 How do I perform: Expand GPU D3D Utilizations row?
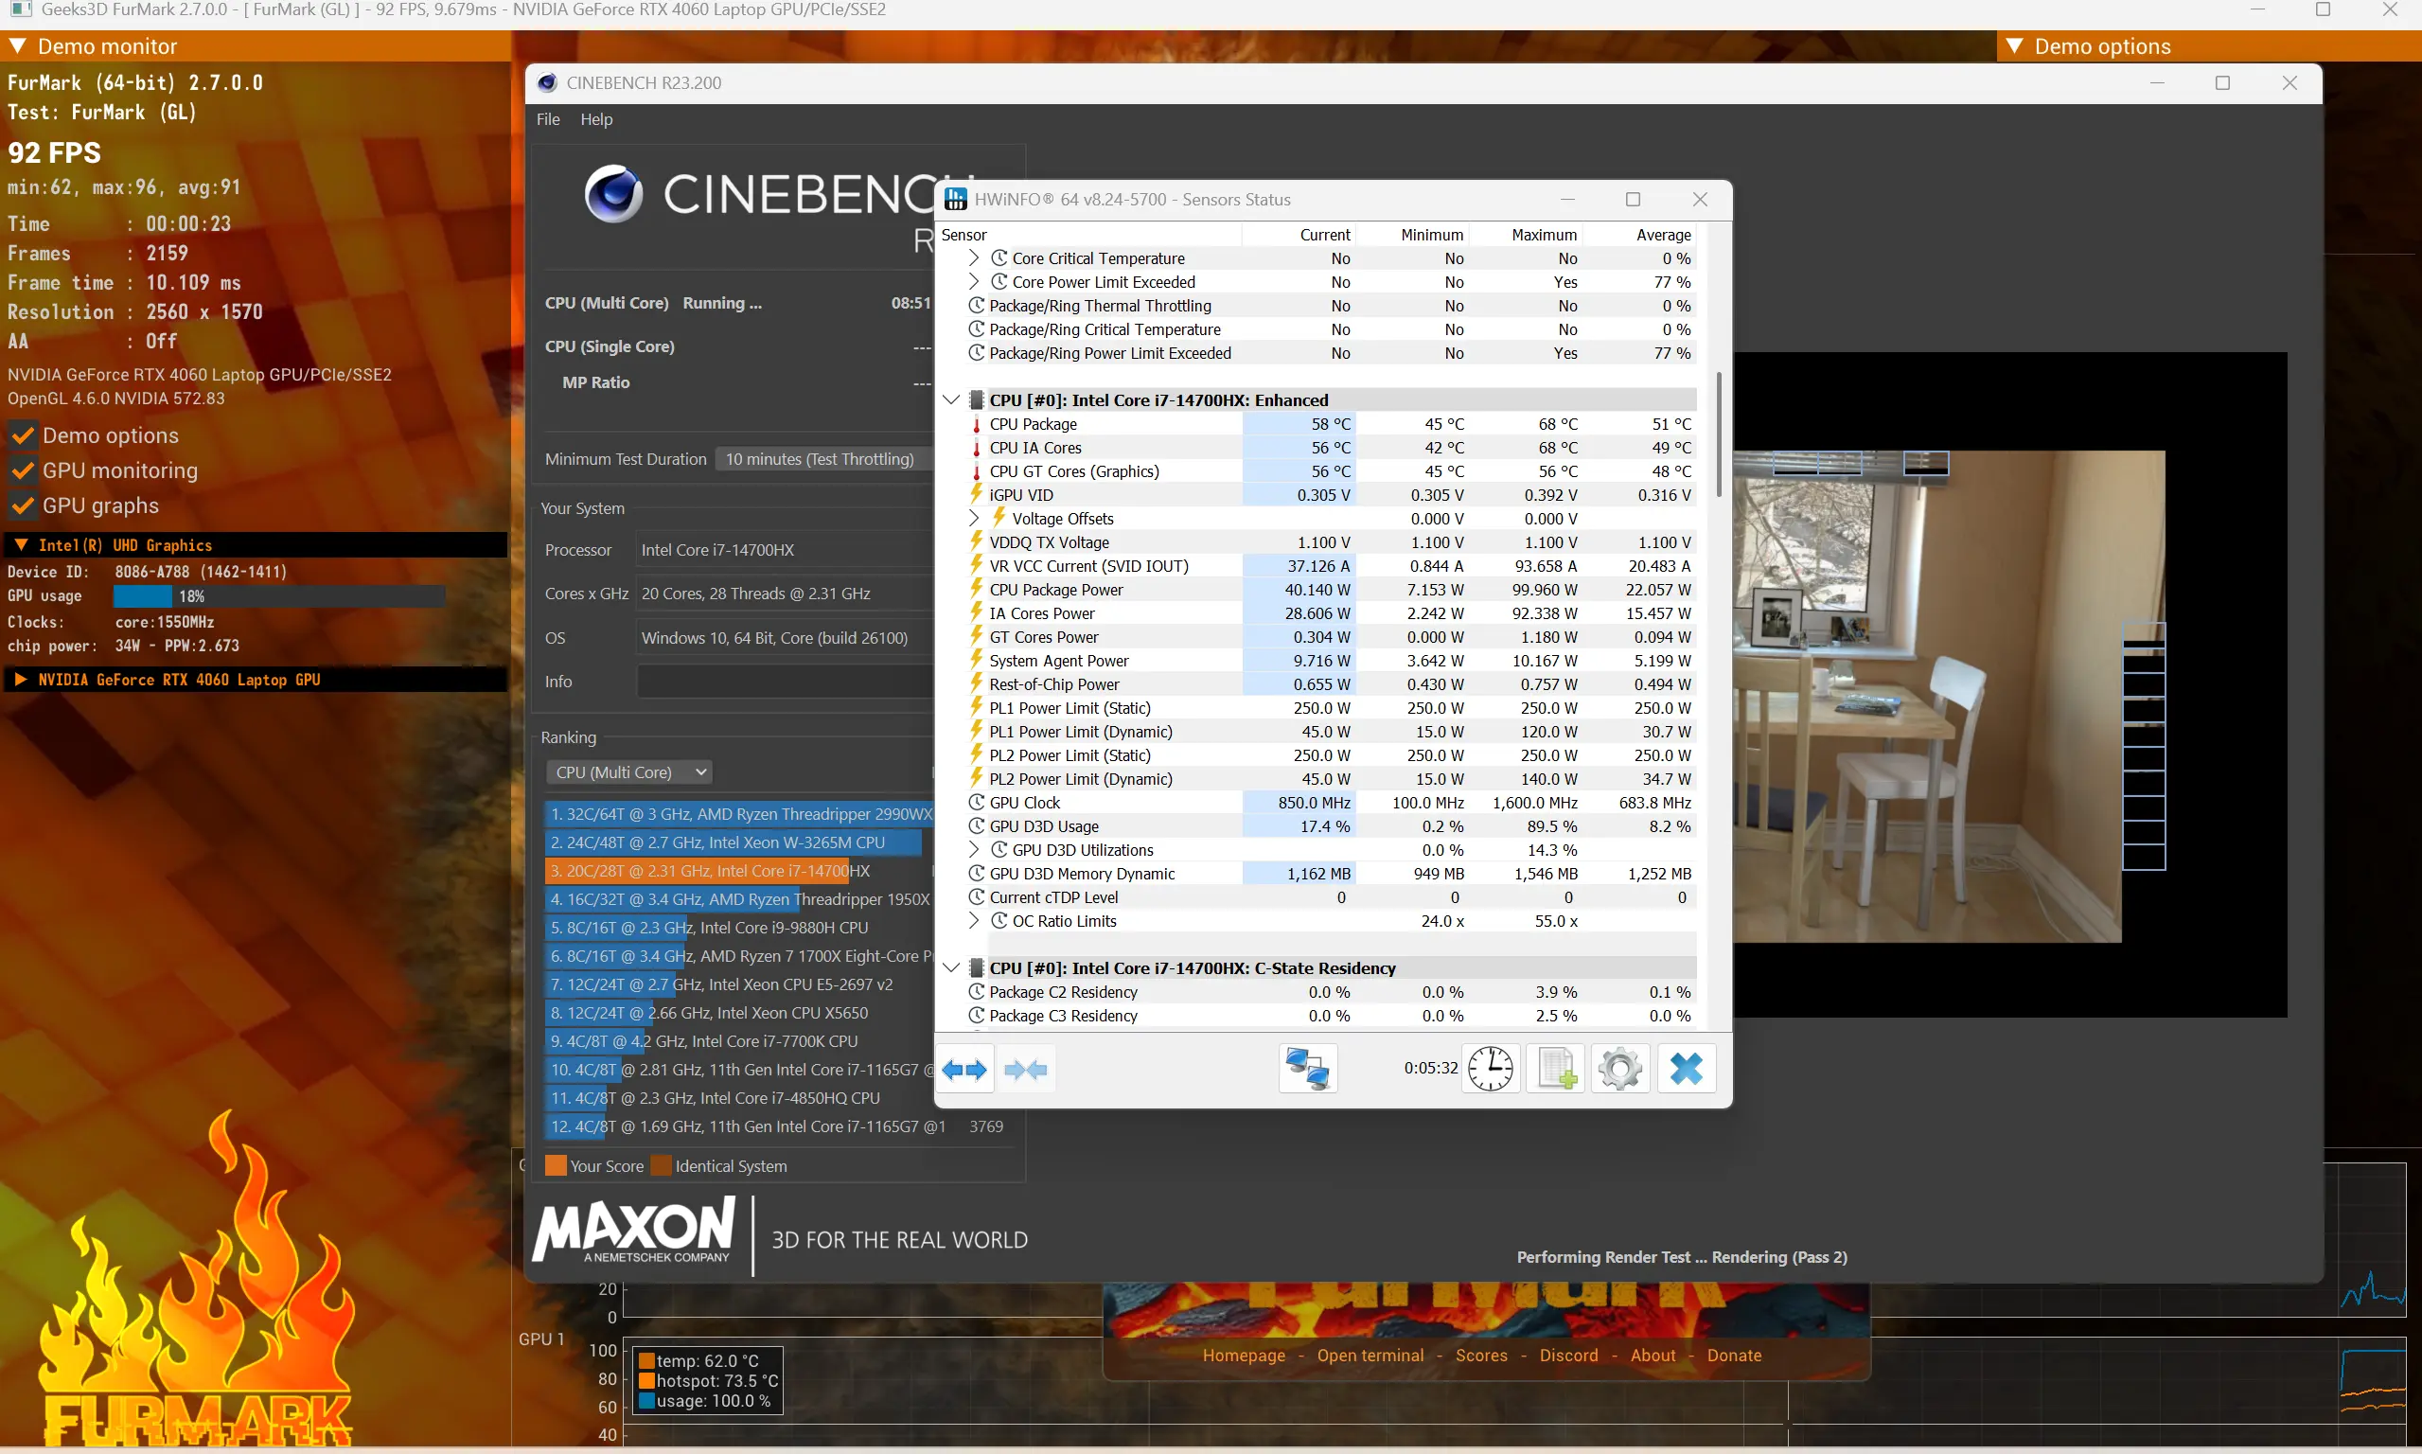click(x=974, y=849)
